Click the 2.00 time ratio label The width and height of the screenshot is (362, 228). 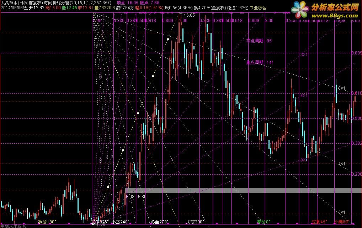(269, 21)
